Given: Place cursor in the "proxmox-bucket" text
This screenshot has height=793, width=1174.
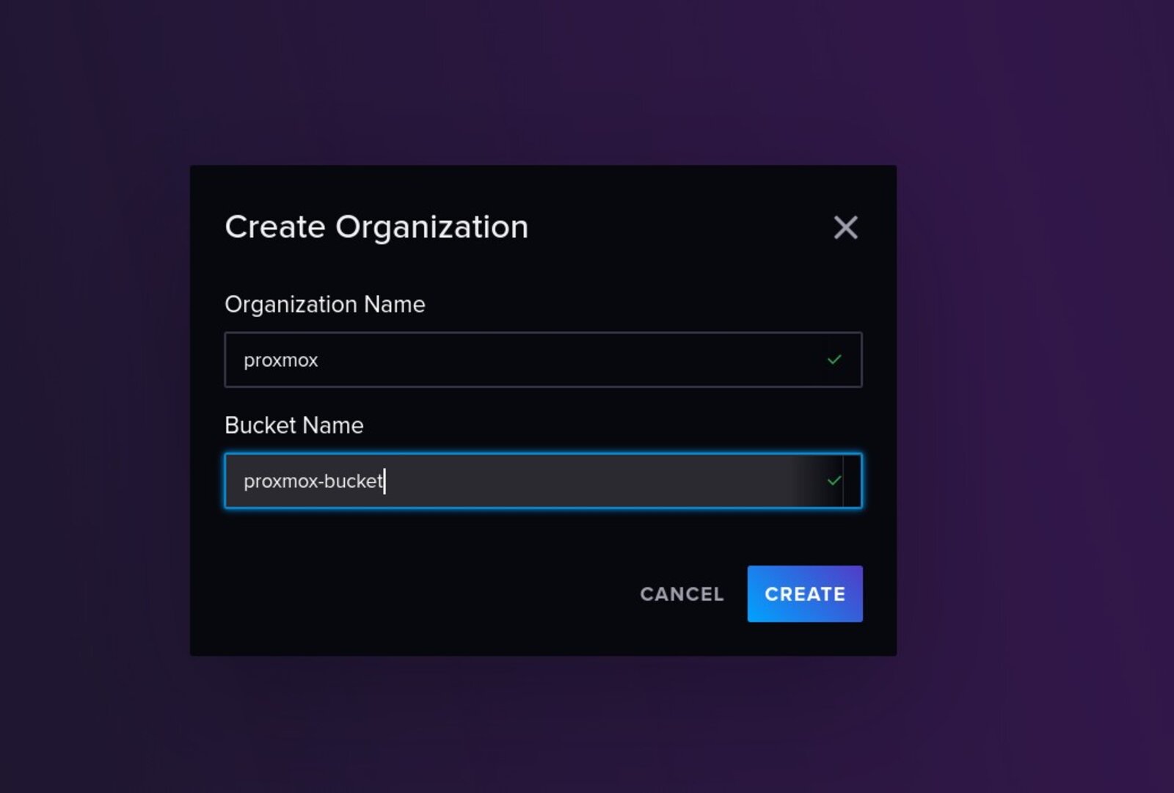Looking at the screenshot, I should tap(313, 481).
